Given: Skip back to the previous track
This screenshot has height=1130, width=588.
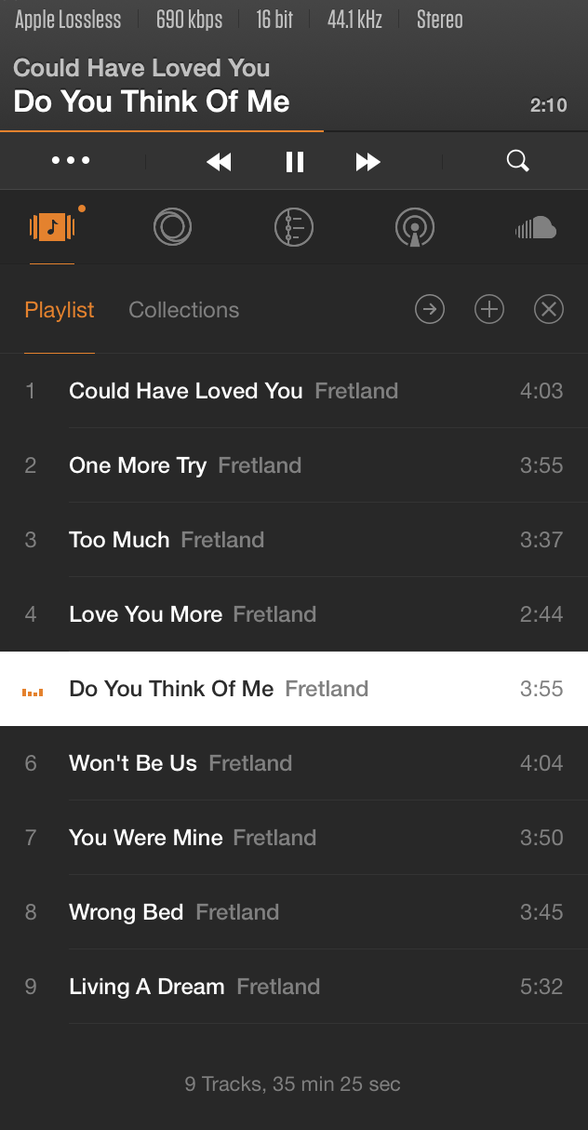Looking at the screenshot, I should [219, 162].
